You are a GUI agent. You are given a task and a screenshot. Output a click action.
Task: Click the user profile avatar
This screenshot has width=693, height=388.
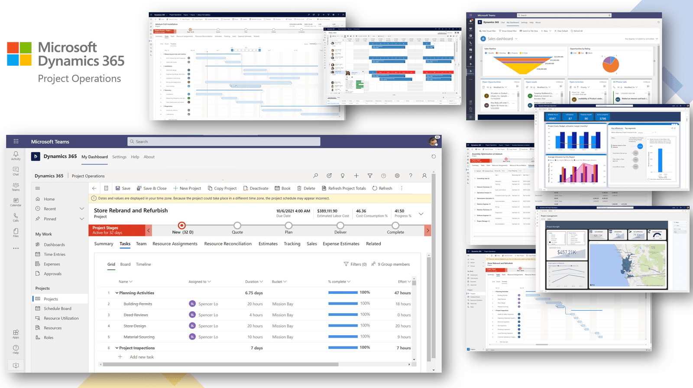pyautogui.click(x=434, y=141)
